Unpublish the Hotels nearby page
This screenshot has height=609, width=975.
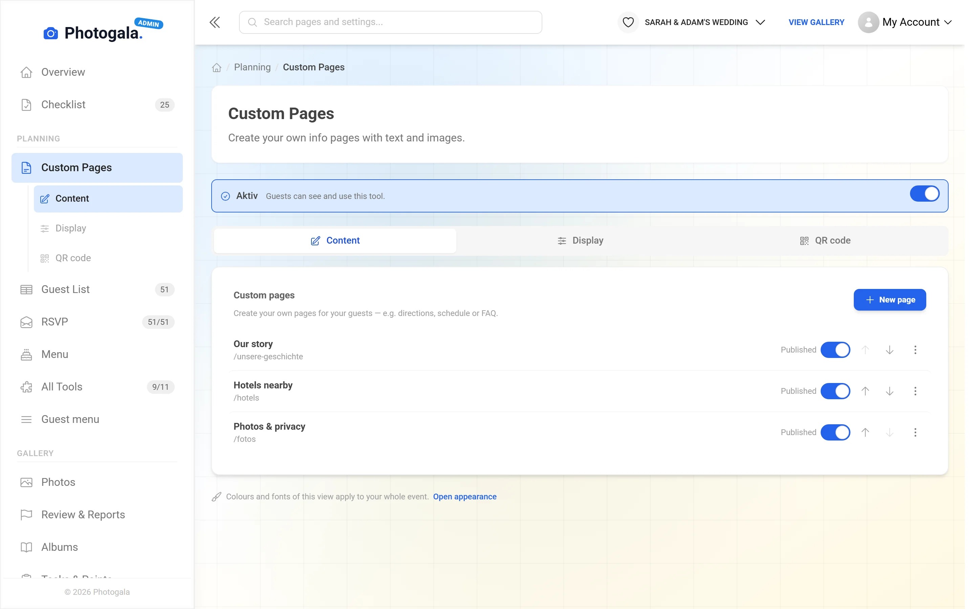click(x=835, y=391)
